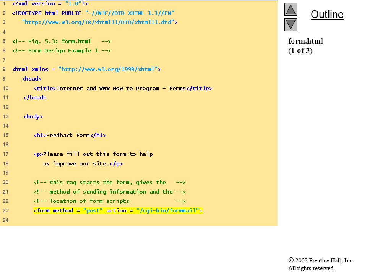The width and height of the screenshot is (367, 275).
Task: Click the opening body tag
Action: (x=33, y=116)
